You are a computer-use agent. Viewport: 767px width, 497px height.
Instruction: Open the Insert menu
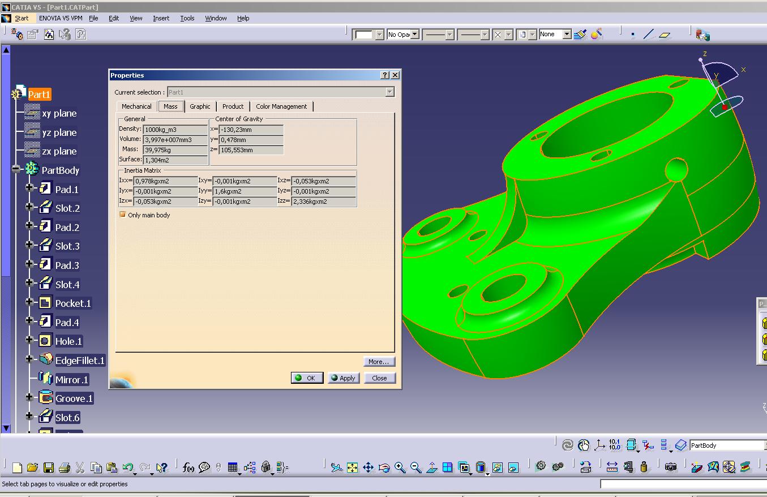click(x=161, y=18)
